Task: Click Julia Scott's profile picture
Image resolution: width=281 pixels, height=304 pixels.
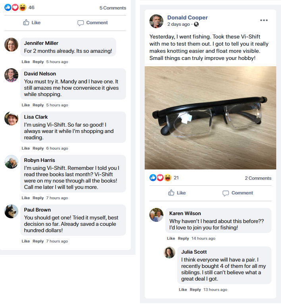Action: point(169,253)
